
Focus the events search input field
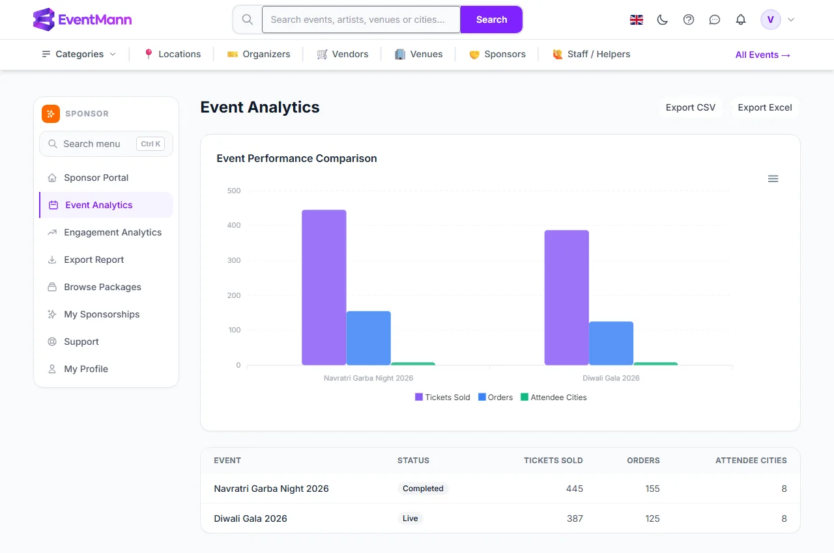[x=361, y=20]
